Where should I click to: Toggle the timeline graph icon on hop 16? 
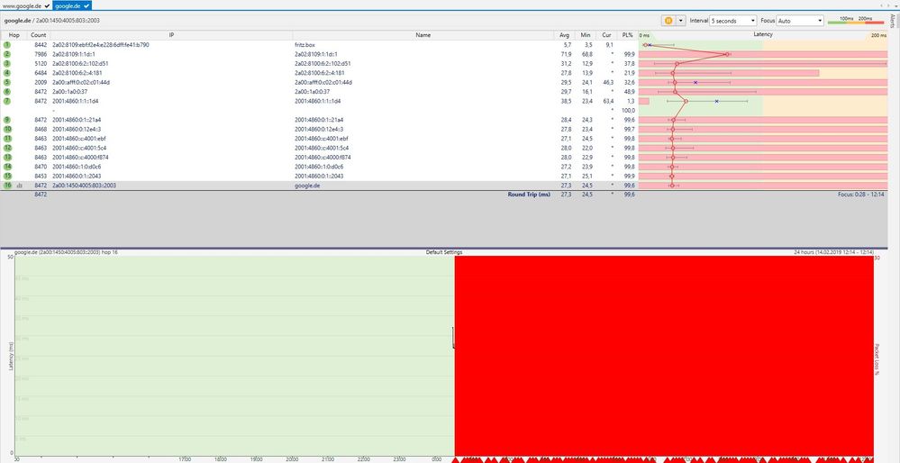click(x=20, y=186)
